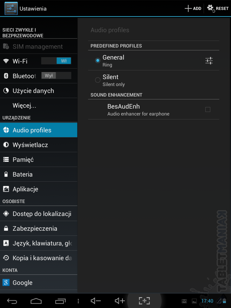The image size is (231, 308).
Task: Turn on the Bluetooth switch
Action: click(x=56, y=76)
